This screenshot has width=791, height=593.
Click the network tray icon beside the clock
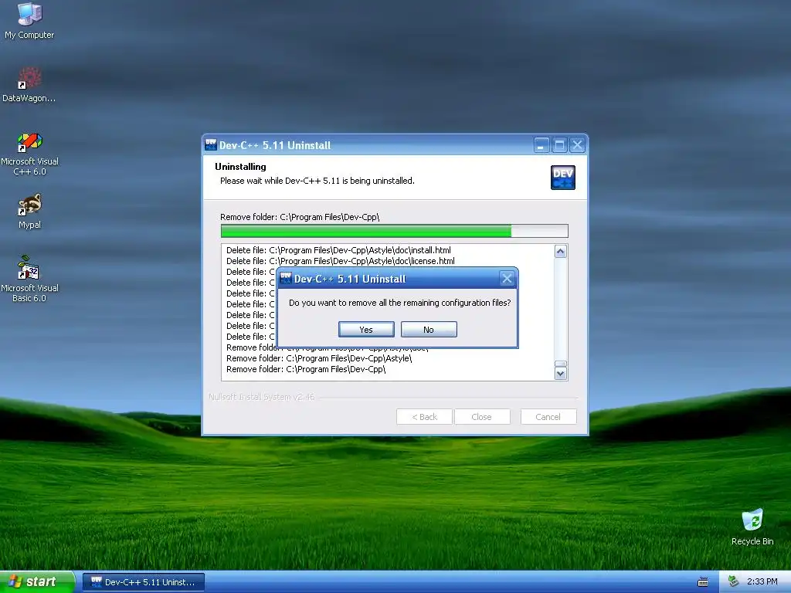point(734,581)
